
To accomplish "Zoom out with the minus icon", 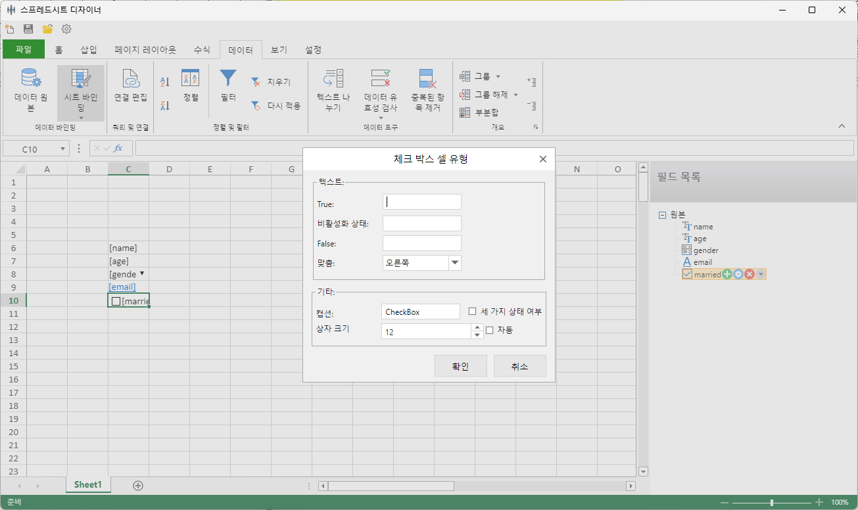I will (725, 502).
